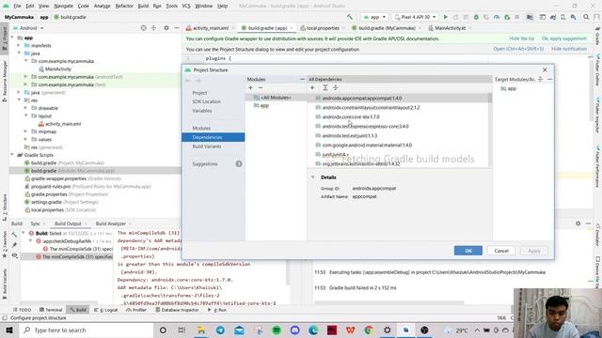Viewport: 602px width, 338px height.
Task: Click OK in Project Structure dialog
Action: 468,251
